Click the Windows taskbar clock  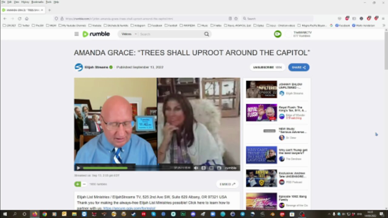pos(371,214)
